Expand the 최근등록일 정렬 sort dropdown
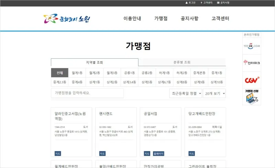Screen dimensions: 275x168 pyautogui.click(x=185, y=93)
